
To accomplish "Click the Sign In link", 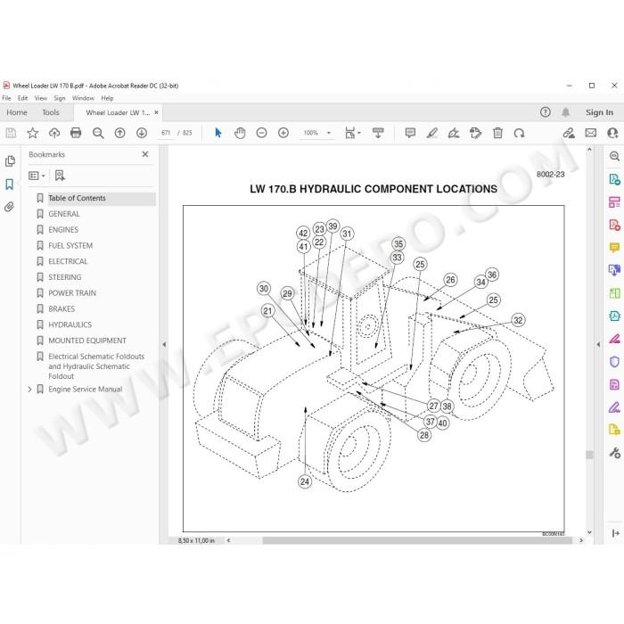I will 599,112.
